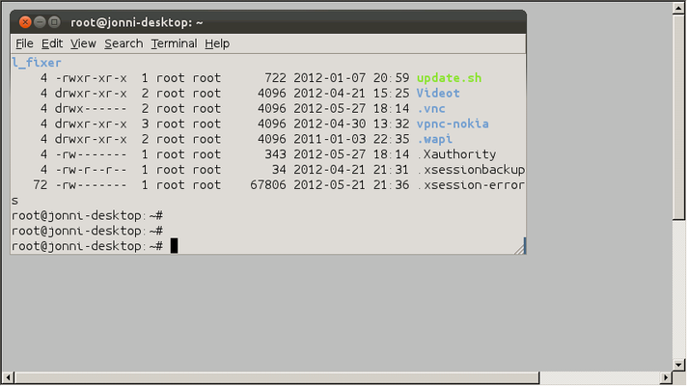Click the permissions drwx------
The image size is (687, 386).
click(91, 109)
